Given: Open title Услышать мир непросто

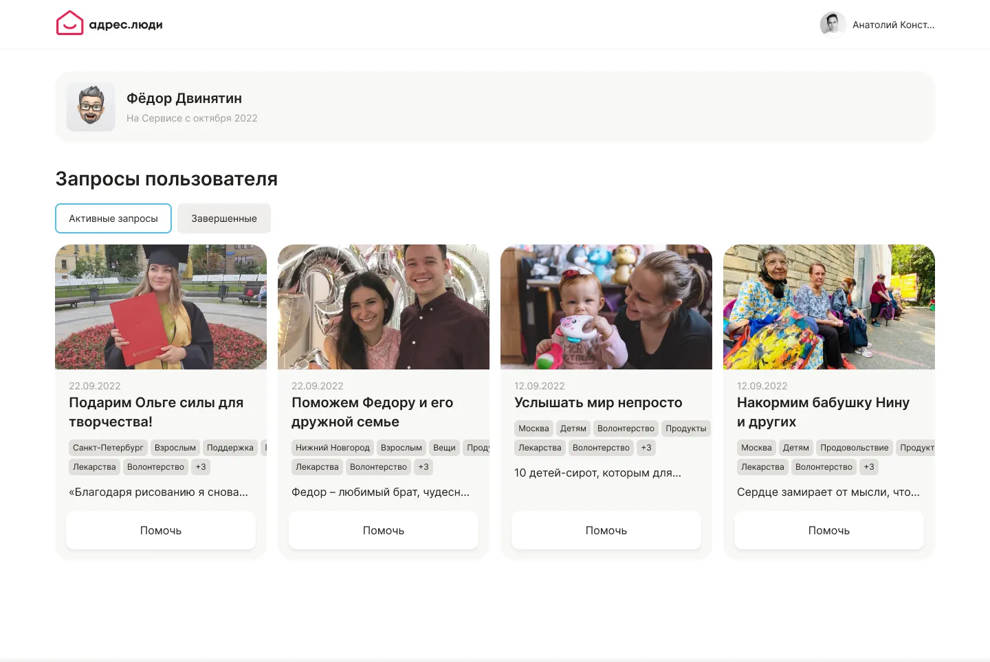Looking at the screenshot, I should coord(598,402).
